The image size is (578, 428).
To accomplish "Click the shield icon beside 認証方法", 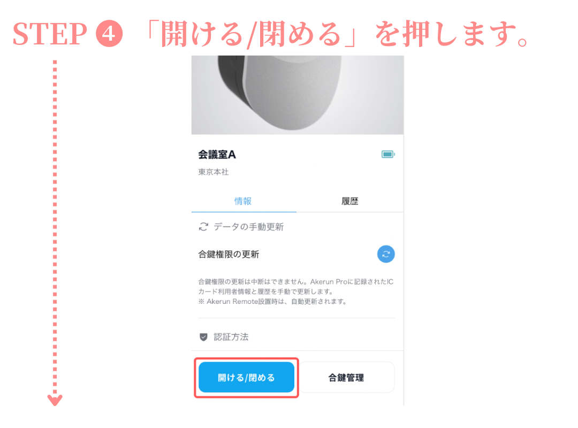I will pyautogui.click(x=203, y=337).
